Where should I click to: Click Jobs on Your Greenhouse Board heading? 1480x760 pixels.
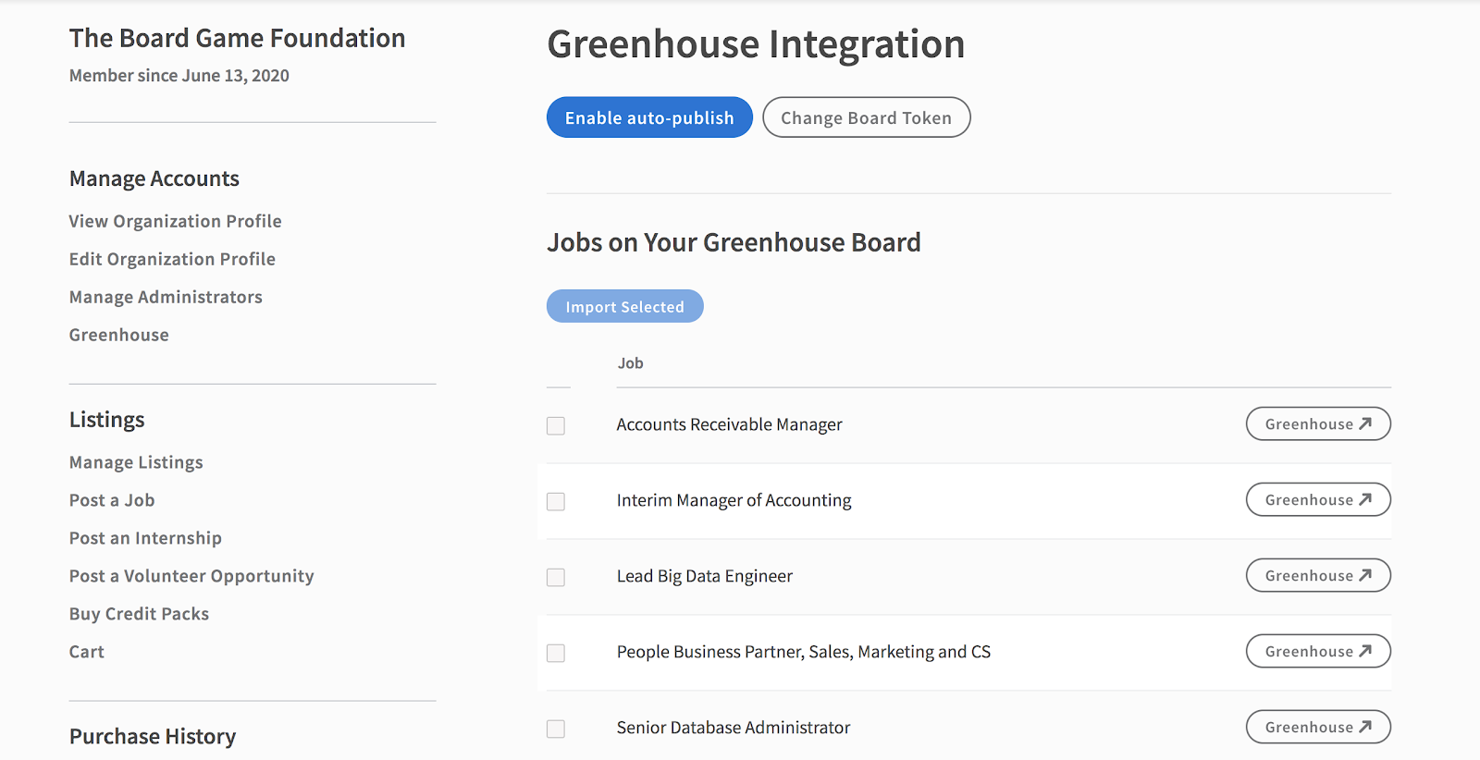[x=734, y=242]
